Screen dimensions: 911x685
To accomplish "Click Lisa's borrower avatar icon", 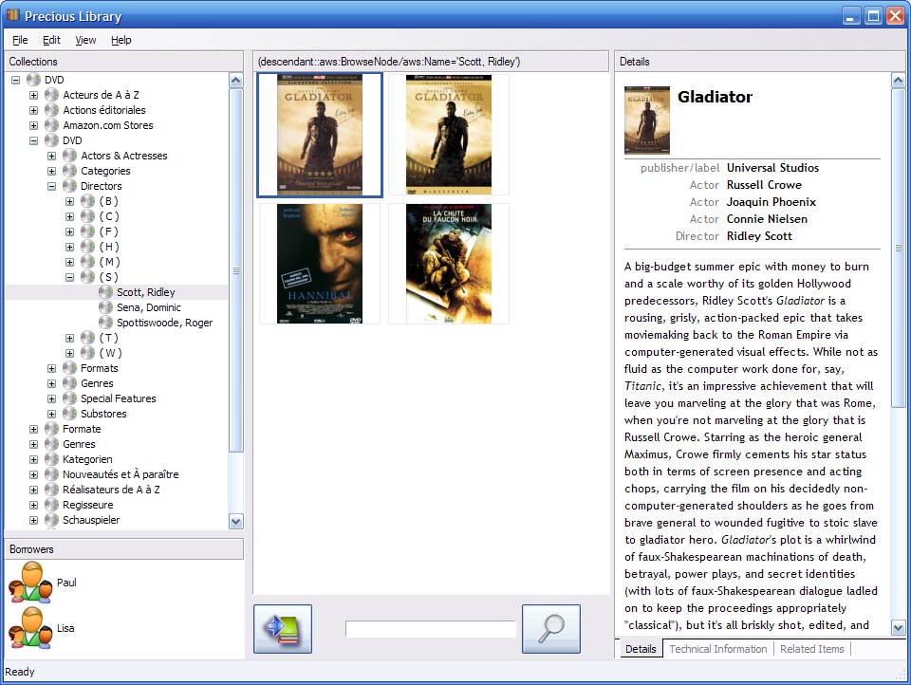I will [30, 627].
